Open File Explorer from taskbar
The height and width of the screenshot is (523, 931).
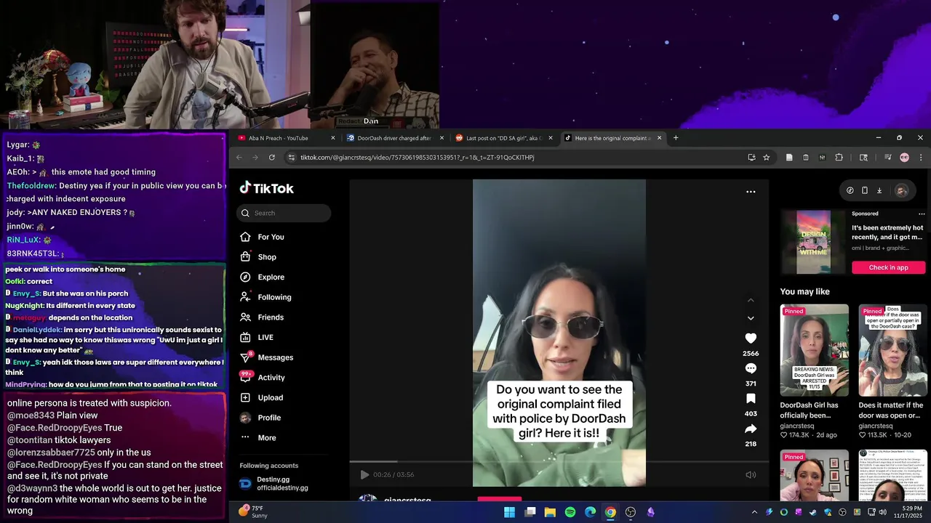pos(550,512)
